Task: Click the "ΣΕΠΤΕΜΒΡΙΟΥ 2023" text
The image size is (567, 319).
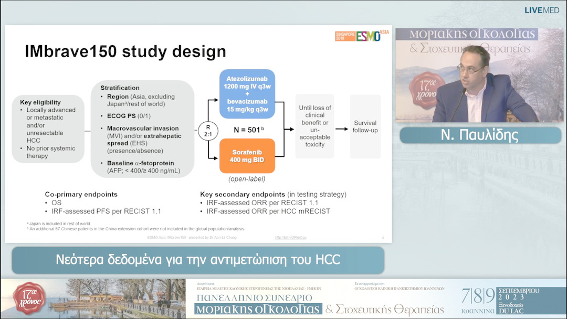Action: click(519, 294)
